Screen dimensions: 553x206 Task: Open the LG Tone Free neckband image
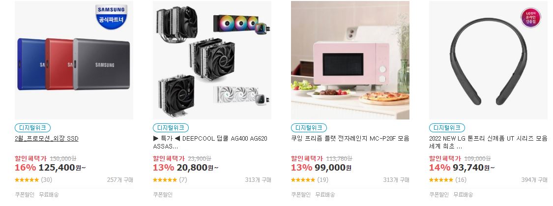(x=489, y=60)
